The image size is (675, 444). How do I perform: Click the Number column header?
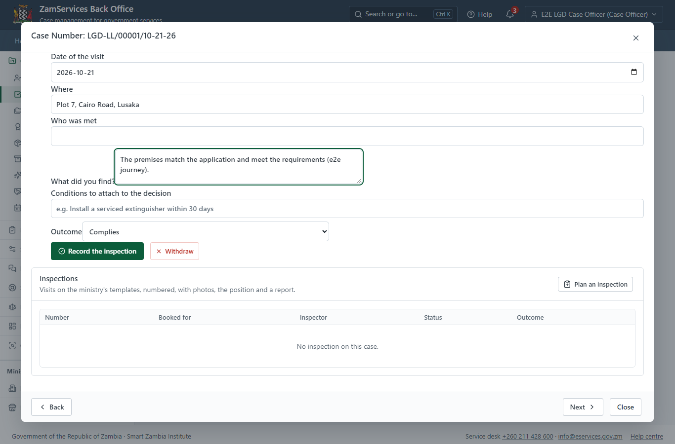click(x=57, y=317)
